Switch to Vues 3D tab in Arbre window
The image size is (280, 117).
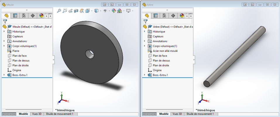point(177,114)
